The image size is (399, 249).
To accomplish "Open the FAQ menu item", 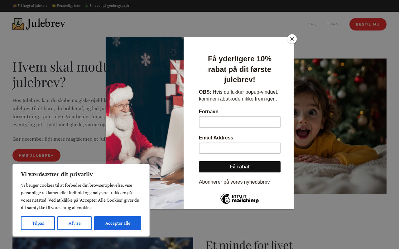I will [312, 24].
